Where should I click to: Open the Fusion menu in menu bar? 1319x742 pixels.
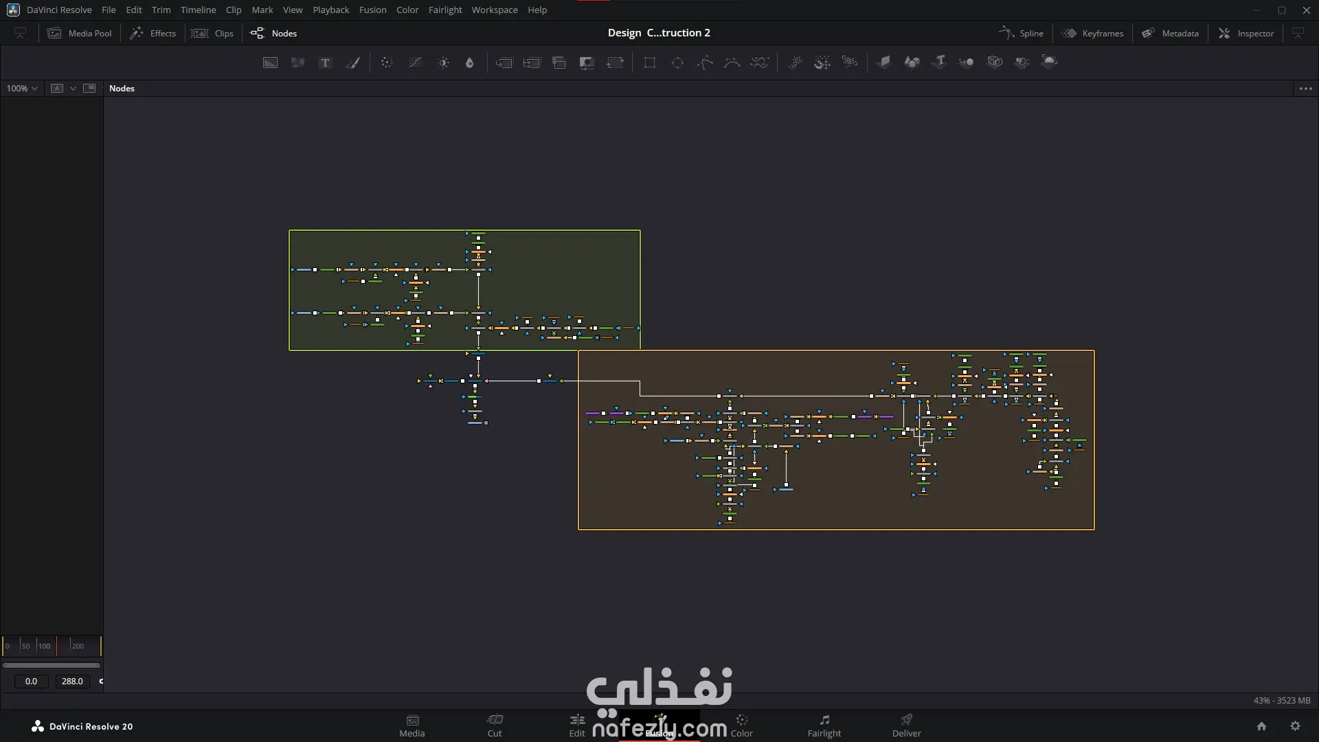[x=372, y=10]
